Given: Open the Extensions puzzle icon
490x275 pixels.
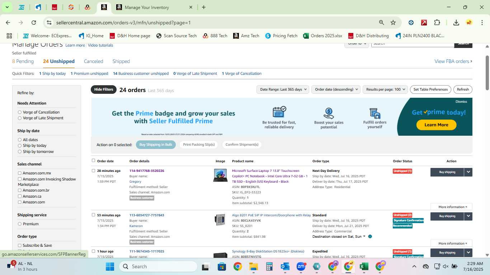Looking at the screenshot, I should click(x=437, y=23).
